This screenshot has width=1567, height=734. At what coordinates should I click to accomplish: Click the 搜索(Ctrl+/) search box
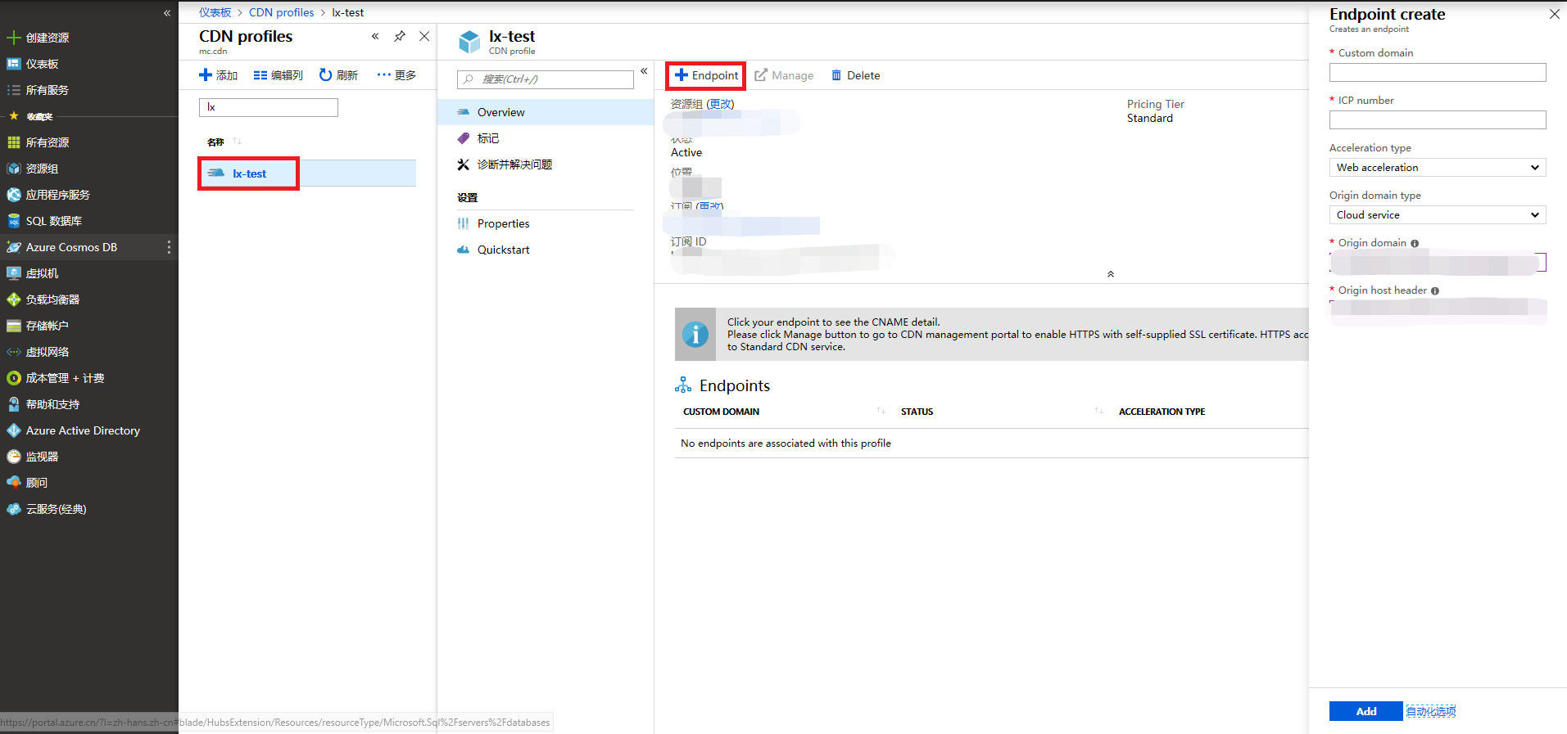(546, 79)
